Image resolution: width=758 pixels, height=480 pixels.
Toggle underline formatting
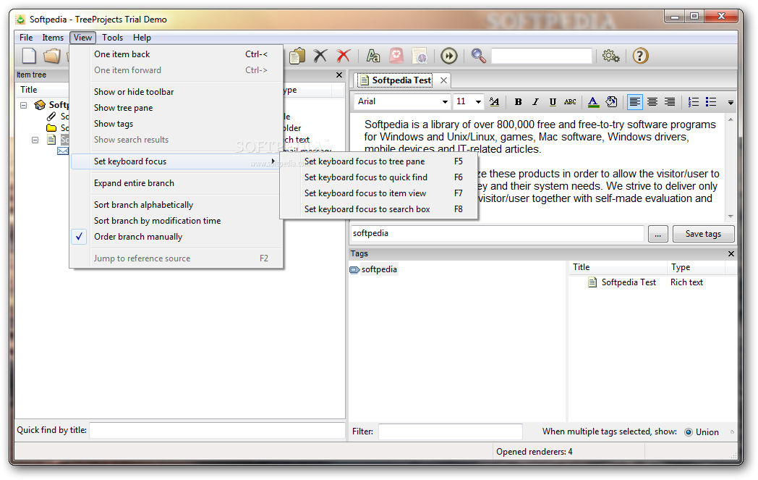553,101
